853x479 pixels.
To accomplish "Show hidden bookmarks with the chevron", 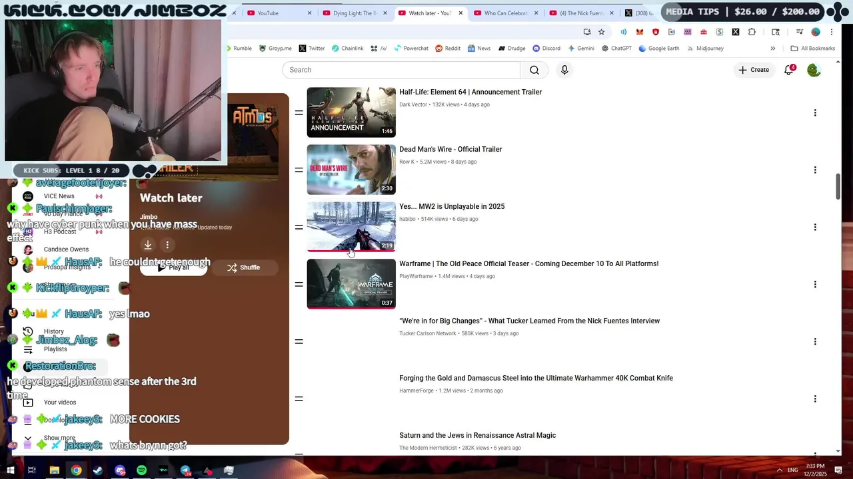I will [x=773, y=49].
